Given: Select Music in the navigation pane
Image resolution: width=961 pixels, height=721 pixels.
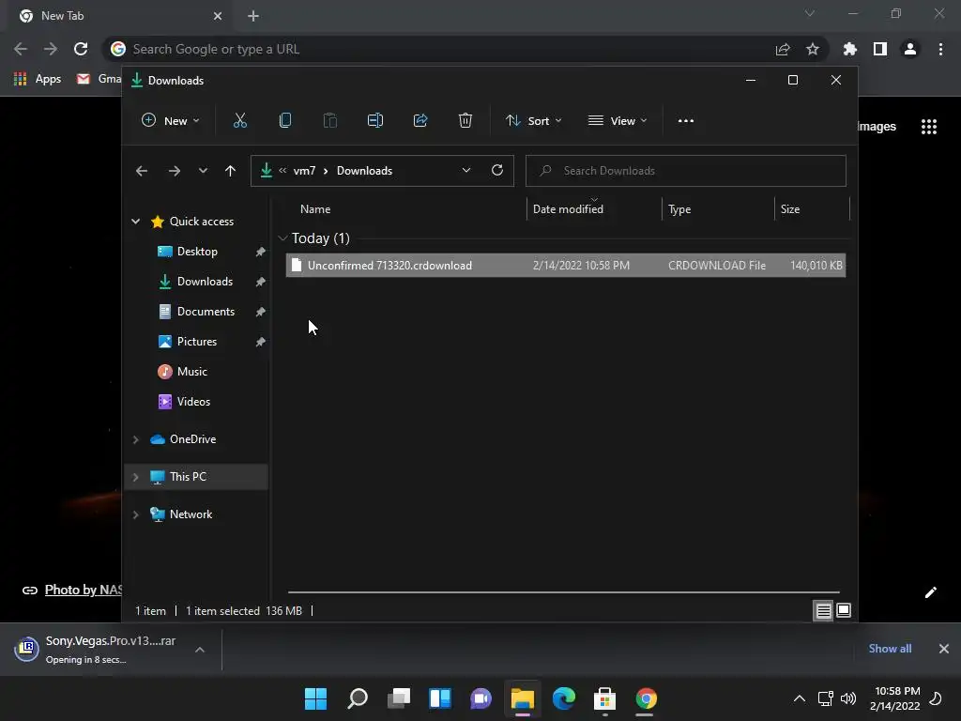Looking at the screenshot, I should [191, 372].
